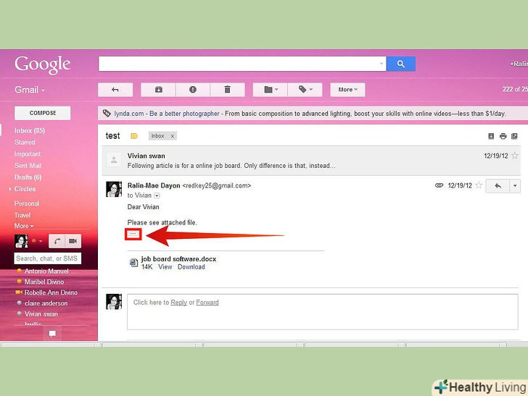The height and width of the screenshot is (396, 528).
Task: Open Inbox (85) folder
Action: pyautogui.click(x=30, y=130)
